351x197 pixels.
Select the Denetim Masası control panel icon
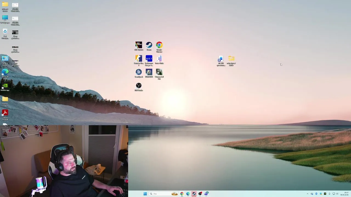click(x=5, y=61)
